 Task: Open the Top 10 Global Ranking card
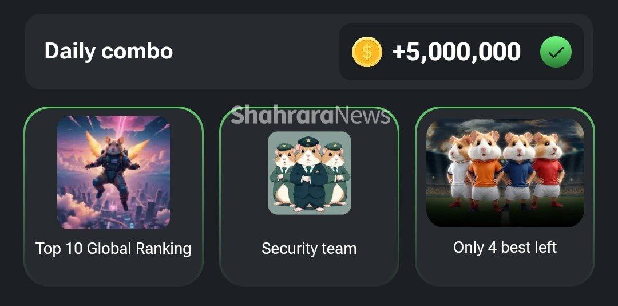point(113,196)
